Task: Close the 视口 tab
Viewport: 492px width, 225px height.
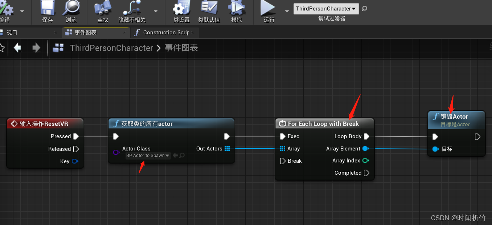Action: [56, 33]
